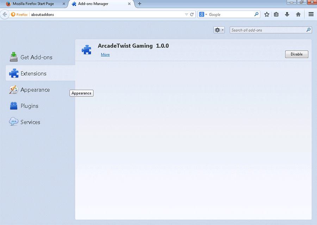The width and height of the screenshot is (317, 225).
Task: Click the More link for ArcadeTwist Gaming
Action: pos(105,55)
